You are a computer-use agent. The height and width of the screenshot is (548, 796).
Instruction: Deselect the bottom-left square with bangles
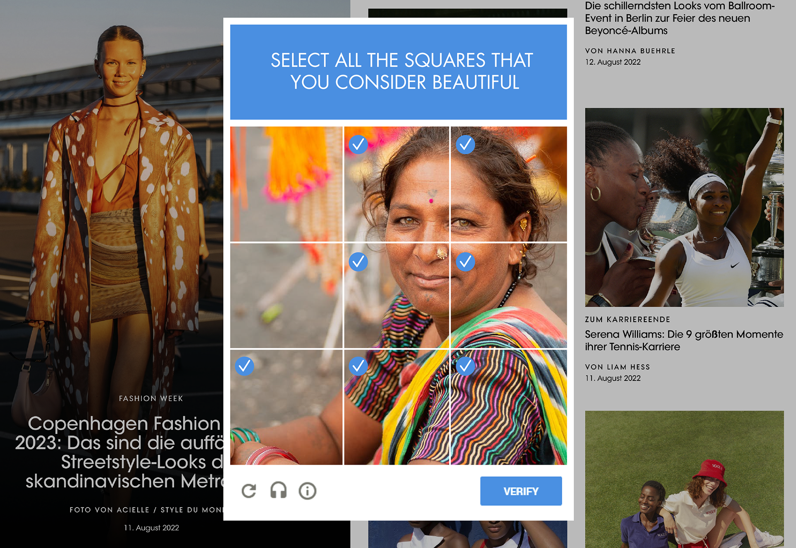point(286,407)
